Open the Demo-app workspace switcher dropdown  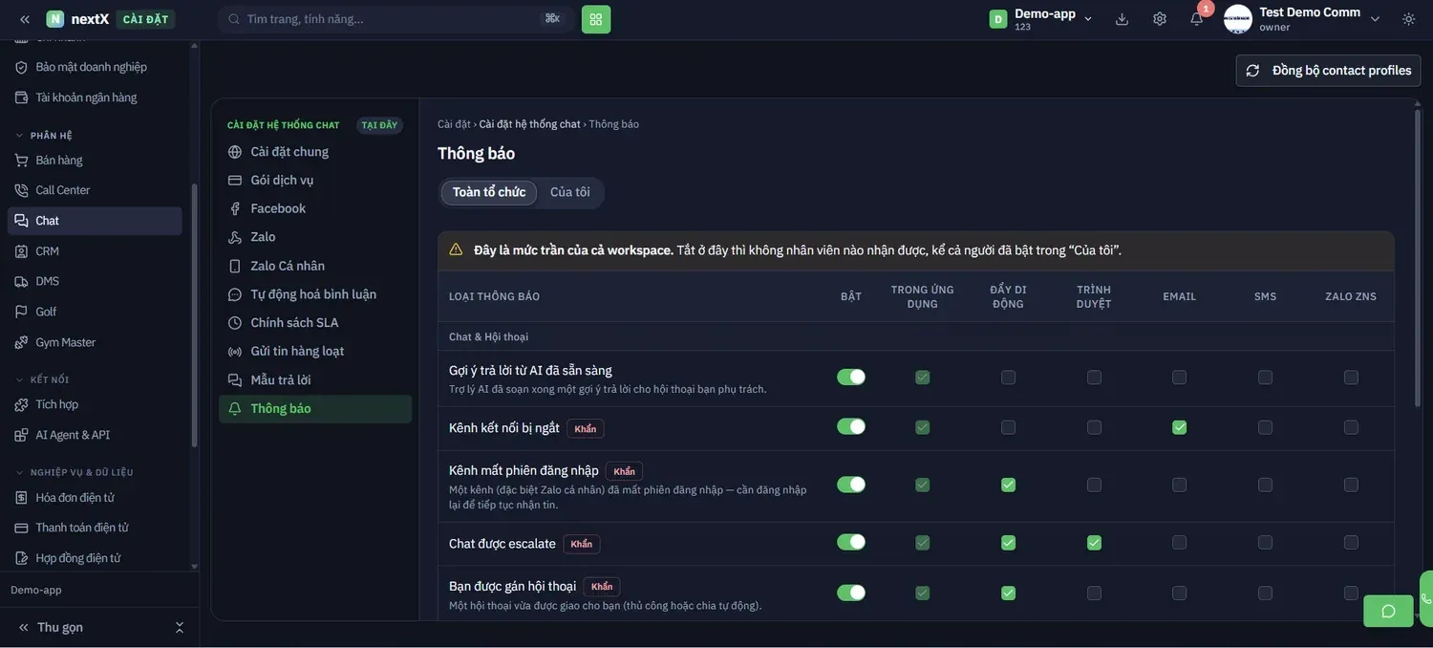[x=1042, y=19]
